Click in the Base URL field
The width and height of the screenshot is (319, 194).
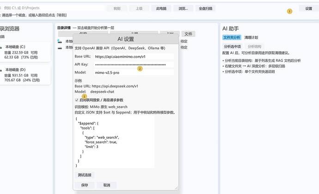(134, 57)
